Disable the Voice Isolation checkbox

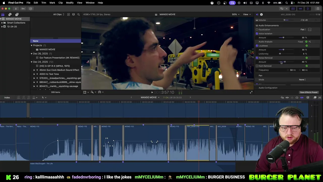(x=257, y=34)
